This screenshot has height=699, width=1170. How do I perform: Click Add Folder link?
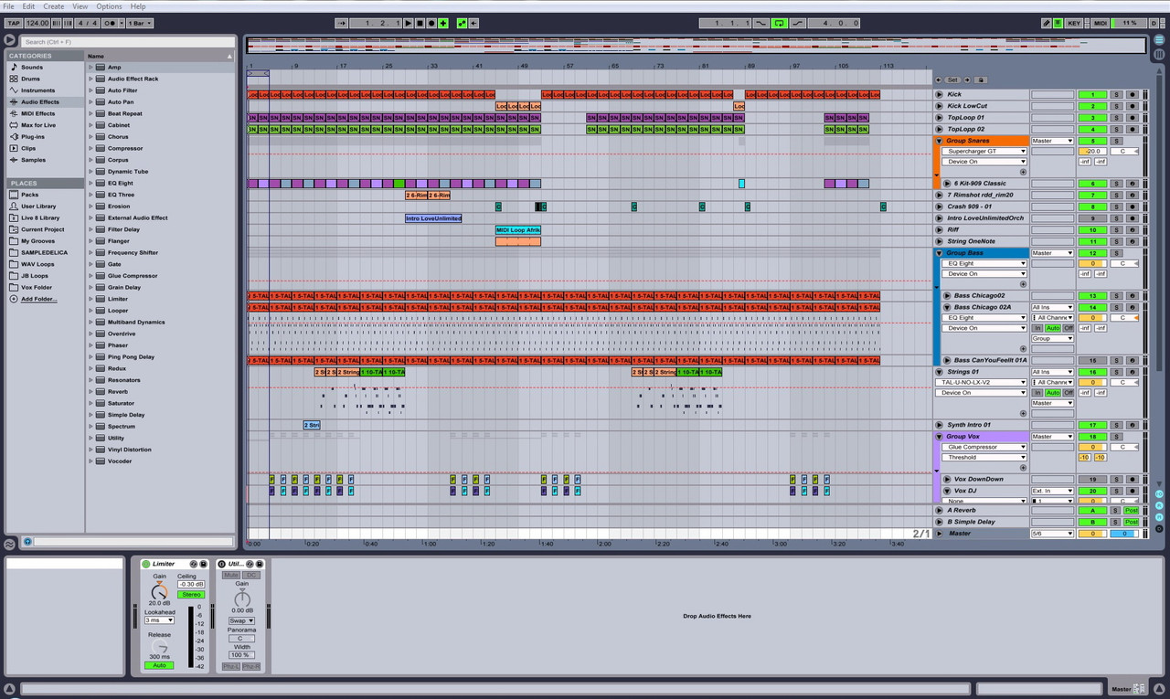[38, 299]
